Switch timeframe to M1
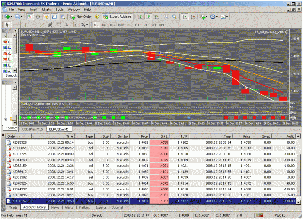Image resolution: width=303 pixels, height=219 pixels. 96,25
